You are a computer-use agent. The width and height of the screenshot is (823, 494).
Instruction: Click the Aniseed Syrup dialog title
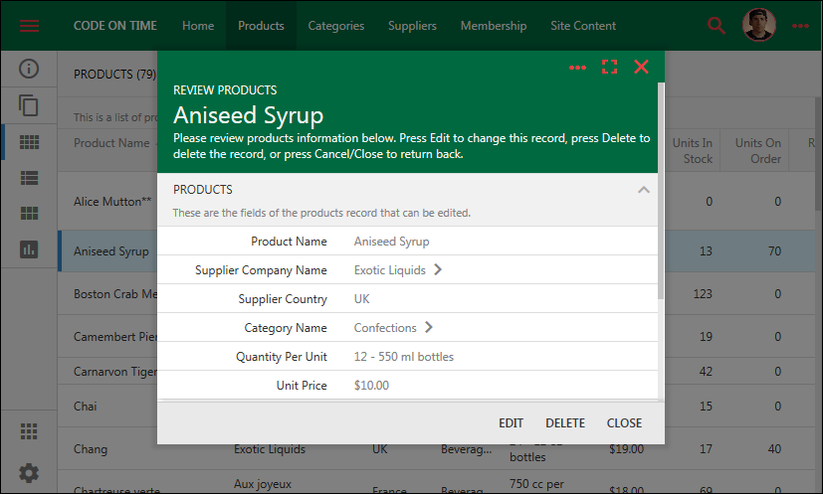[x=248, y=115]
